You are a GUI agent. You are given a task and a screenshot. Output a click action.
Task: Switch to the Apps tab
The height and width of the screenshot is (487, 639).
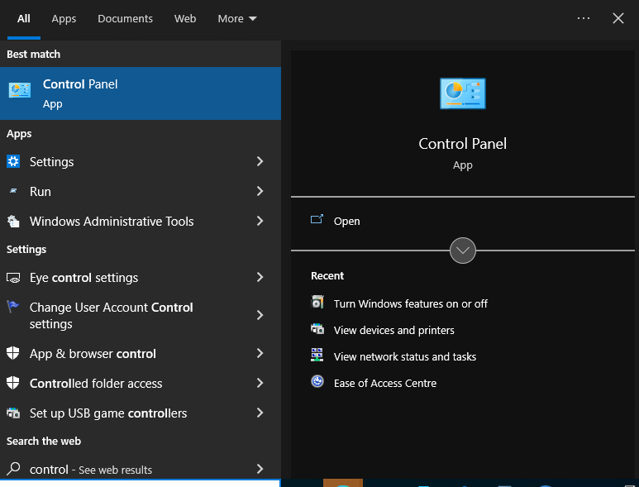[64, 18]
